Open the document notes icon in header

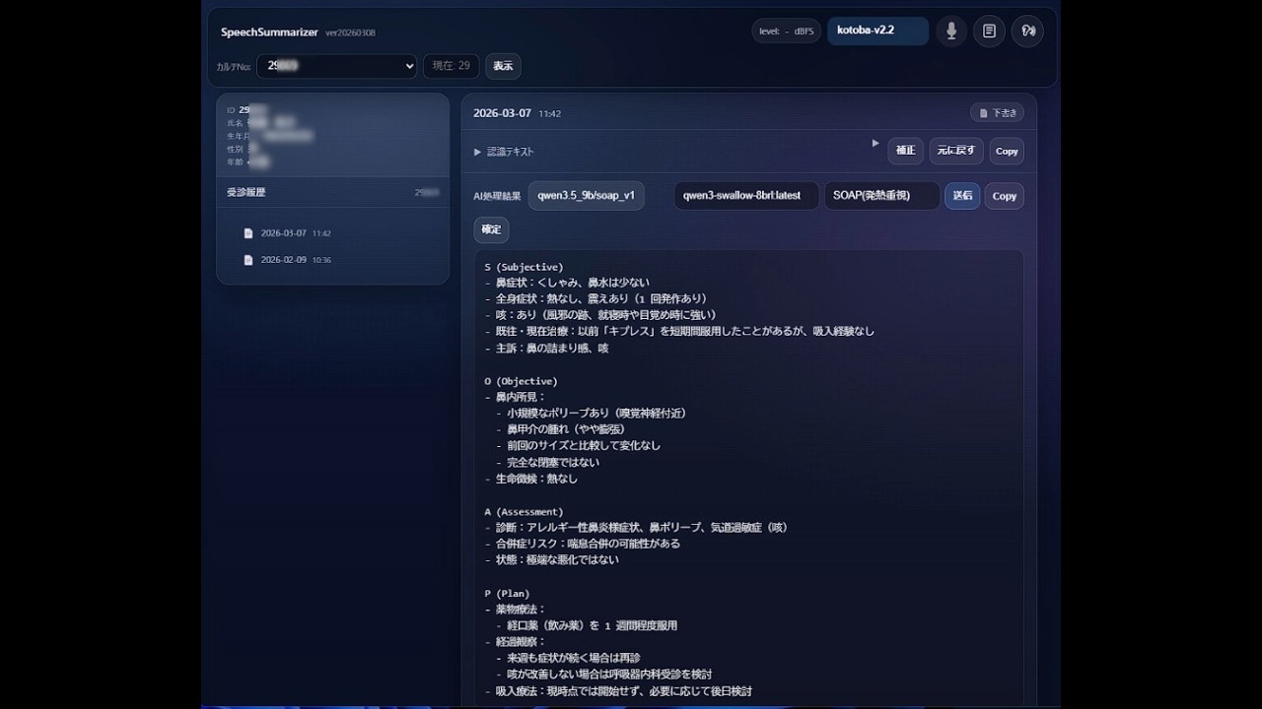[989, 31]
